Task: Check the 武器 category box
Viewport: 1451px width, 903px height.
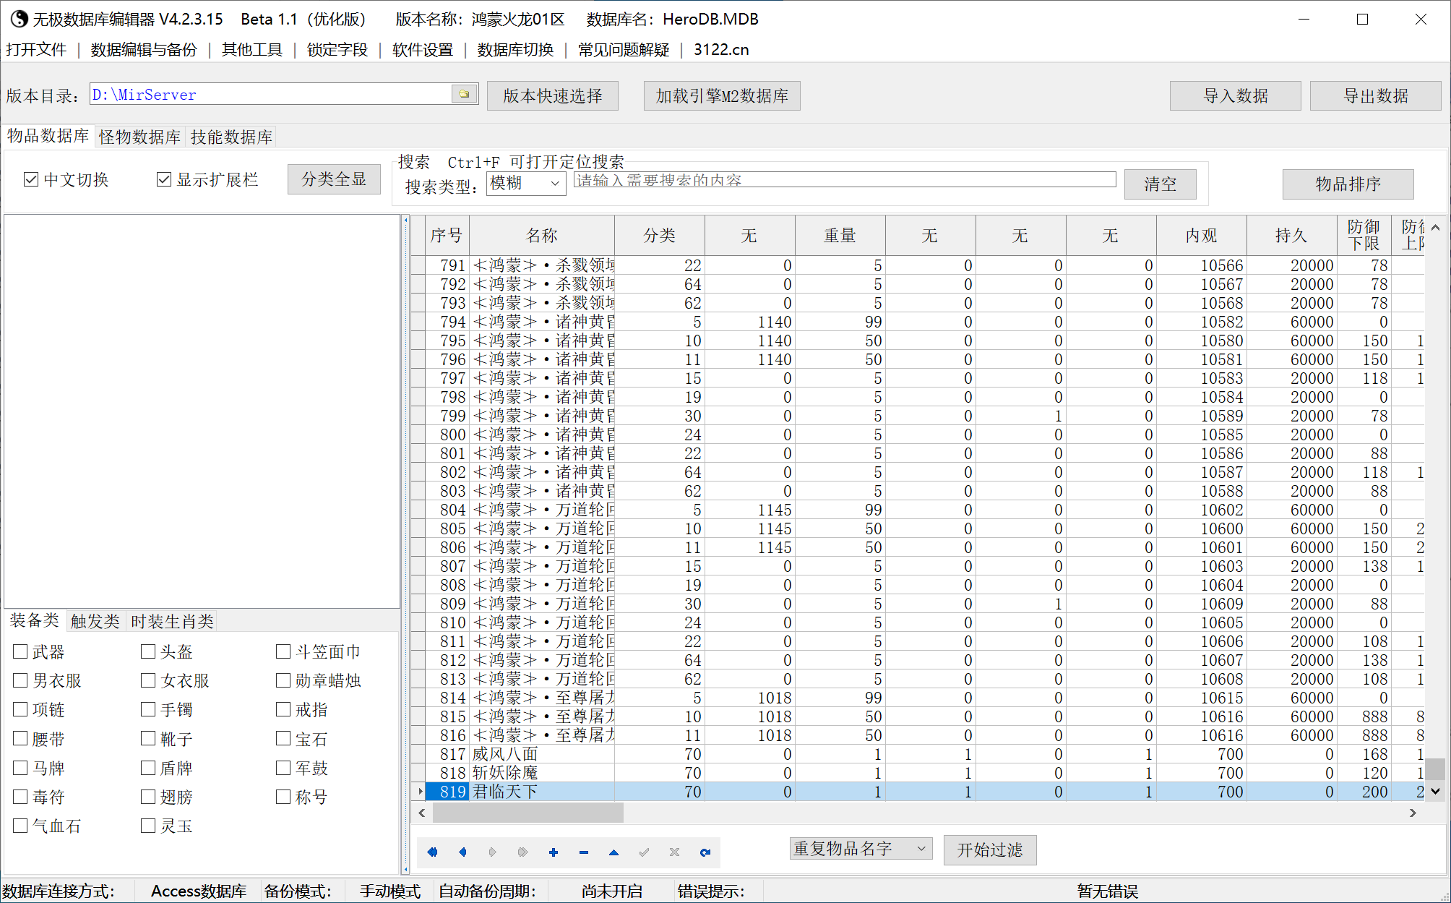Action: tap(20, 651)
